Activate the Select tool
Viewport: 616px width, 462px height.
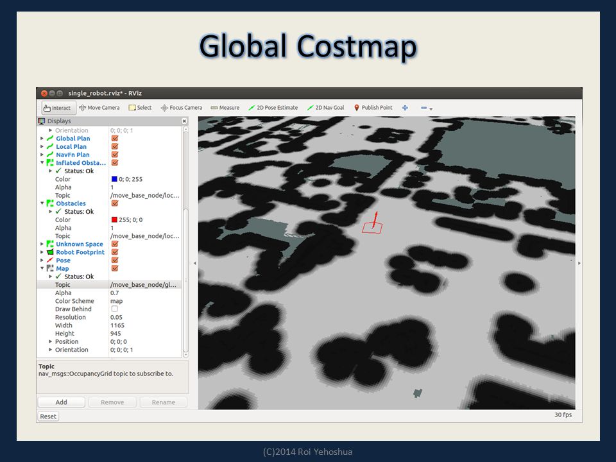pyautogui.click(x=140, y=108)
